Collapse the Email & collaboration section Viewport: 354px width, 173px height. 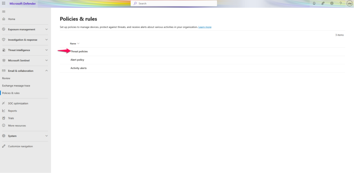(x=46, y=71)
